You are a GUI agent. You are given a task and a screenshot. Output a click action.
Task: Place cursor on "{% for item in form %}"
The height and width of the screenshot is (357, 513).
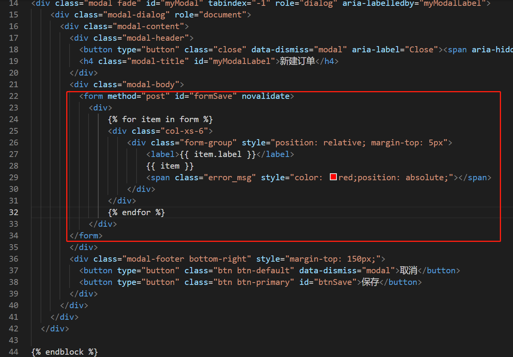pos(160,119)
